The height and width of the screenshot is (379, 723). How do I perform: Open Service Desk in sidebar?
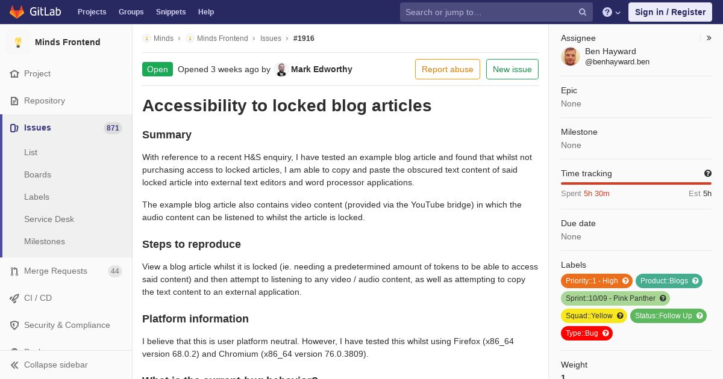49,219
